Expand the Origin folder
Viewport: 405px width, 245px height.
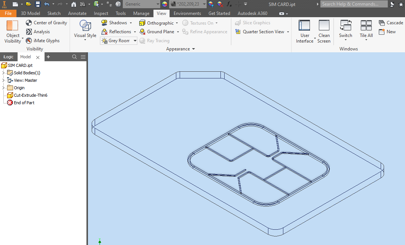point(4,88)
